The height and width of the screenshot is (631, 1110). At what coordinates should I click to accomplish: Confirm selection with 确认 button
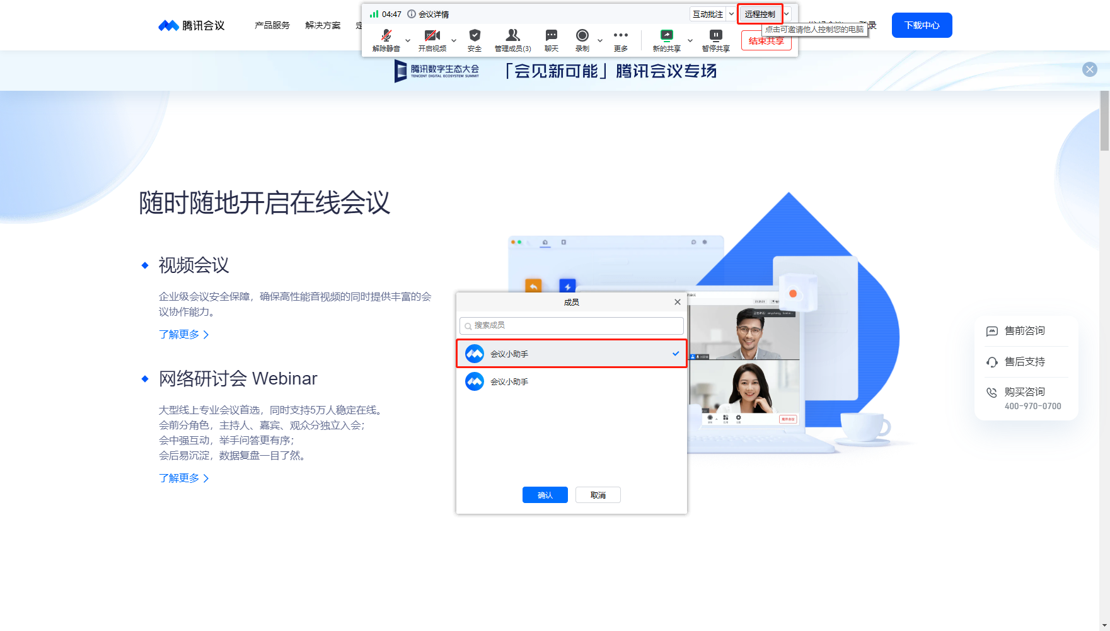545,495
